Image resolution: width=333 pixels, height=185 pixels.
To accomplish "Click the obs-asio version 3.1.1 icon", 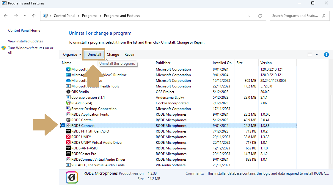I will click(x=68, y=97).
